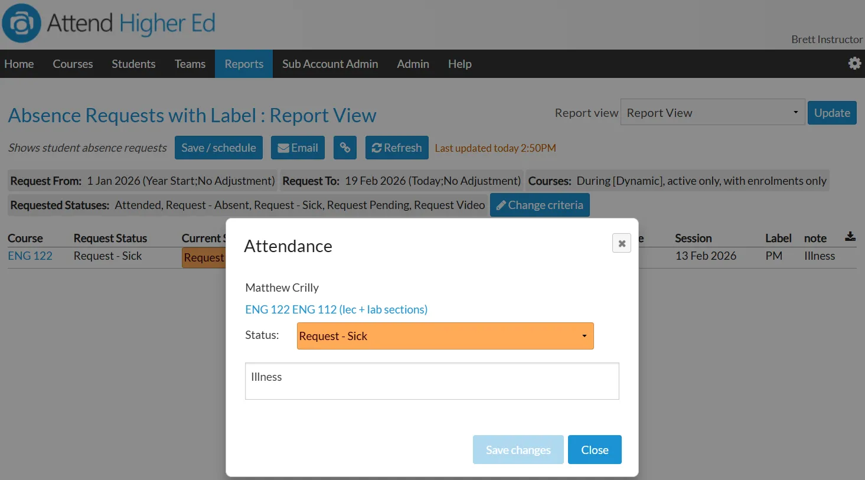Image resolution: width=865 pixels, height=480 pixels.
Task: Open the ENG 122 course link in the table
Action: point(30,256)
